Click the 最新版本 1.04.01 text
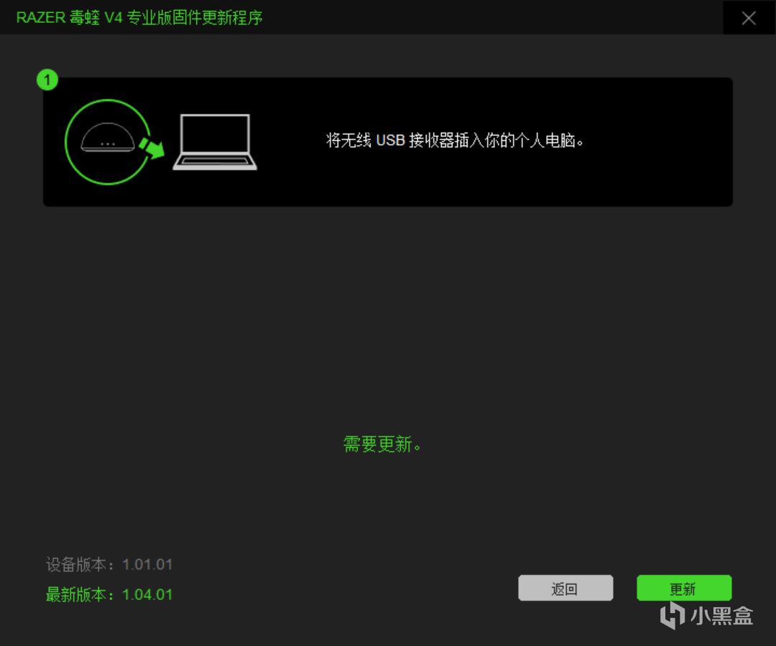 pyautogui.click(x=109, y=594)
